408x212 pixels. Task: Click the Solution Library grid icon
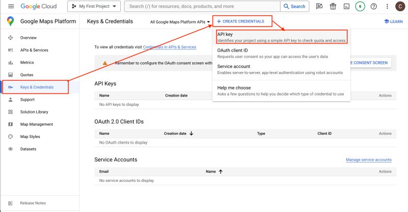(x=10, y=112)
